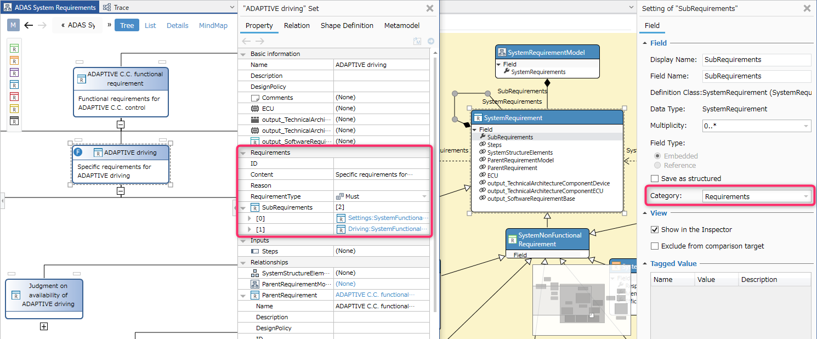Viewport: 817px width, 339px height.
Task: Click the Steps icon under Inputs
Action: click(x=254, y=251)
